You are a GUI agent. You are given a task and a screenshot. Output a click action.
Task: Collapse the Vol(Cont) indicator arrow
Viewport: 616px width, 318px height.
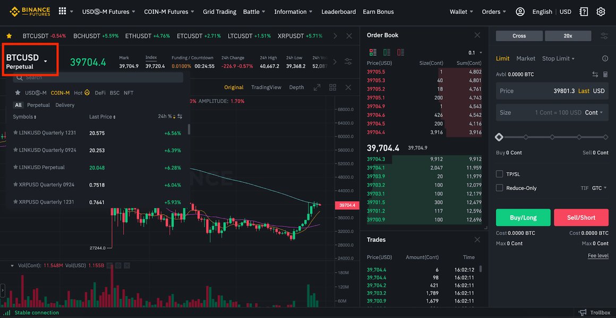point(12,266)
